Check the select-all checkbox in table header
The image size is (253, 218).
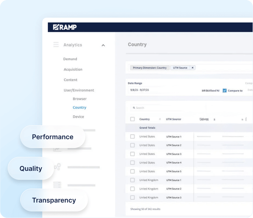point(132,119)
